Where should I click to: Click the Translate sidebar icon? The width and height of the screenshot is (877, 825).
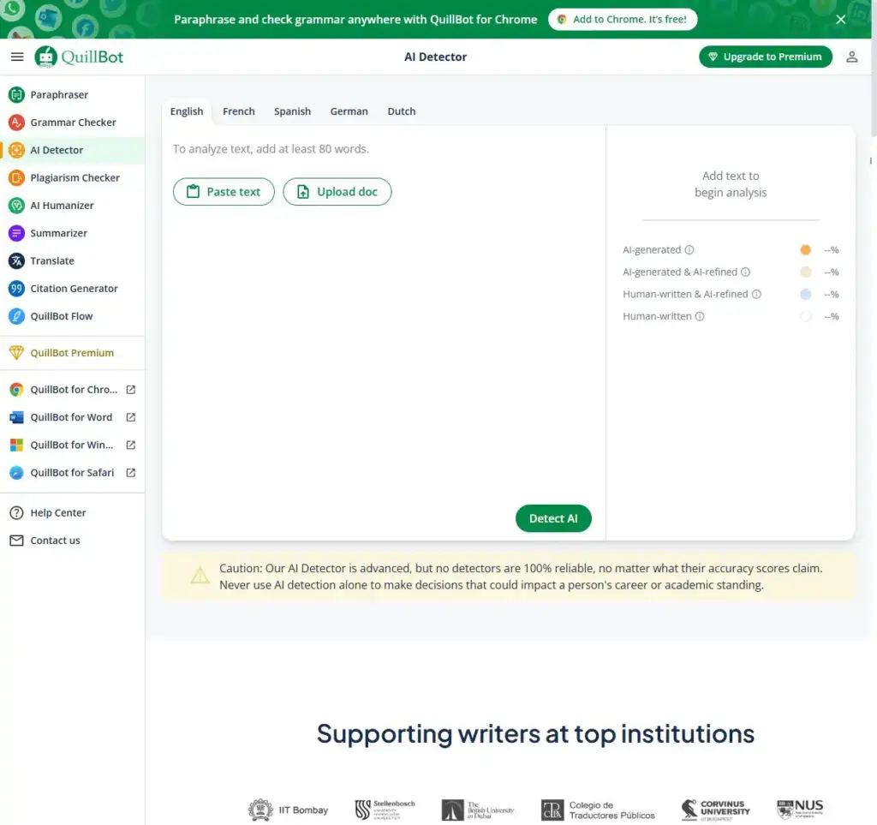point(17,260)
